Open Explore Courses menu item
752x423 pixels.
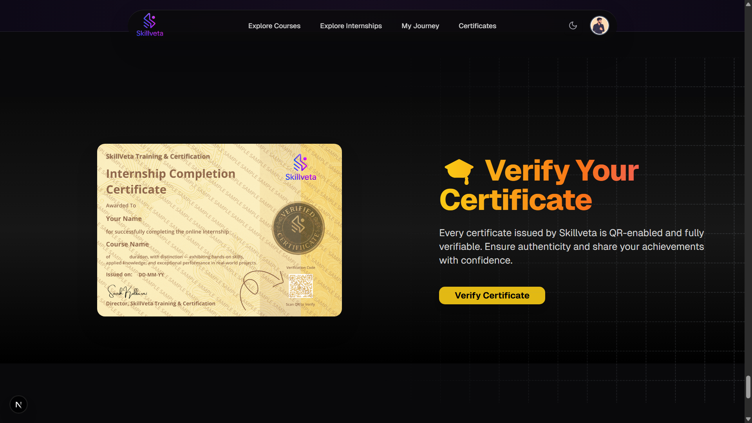pos(274,26)
